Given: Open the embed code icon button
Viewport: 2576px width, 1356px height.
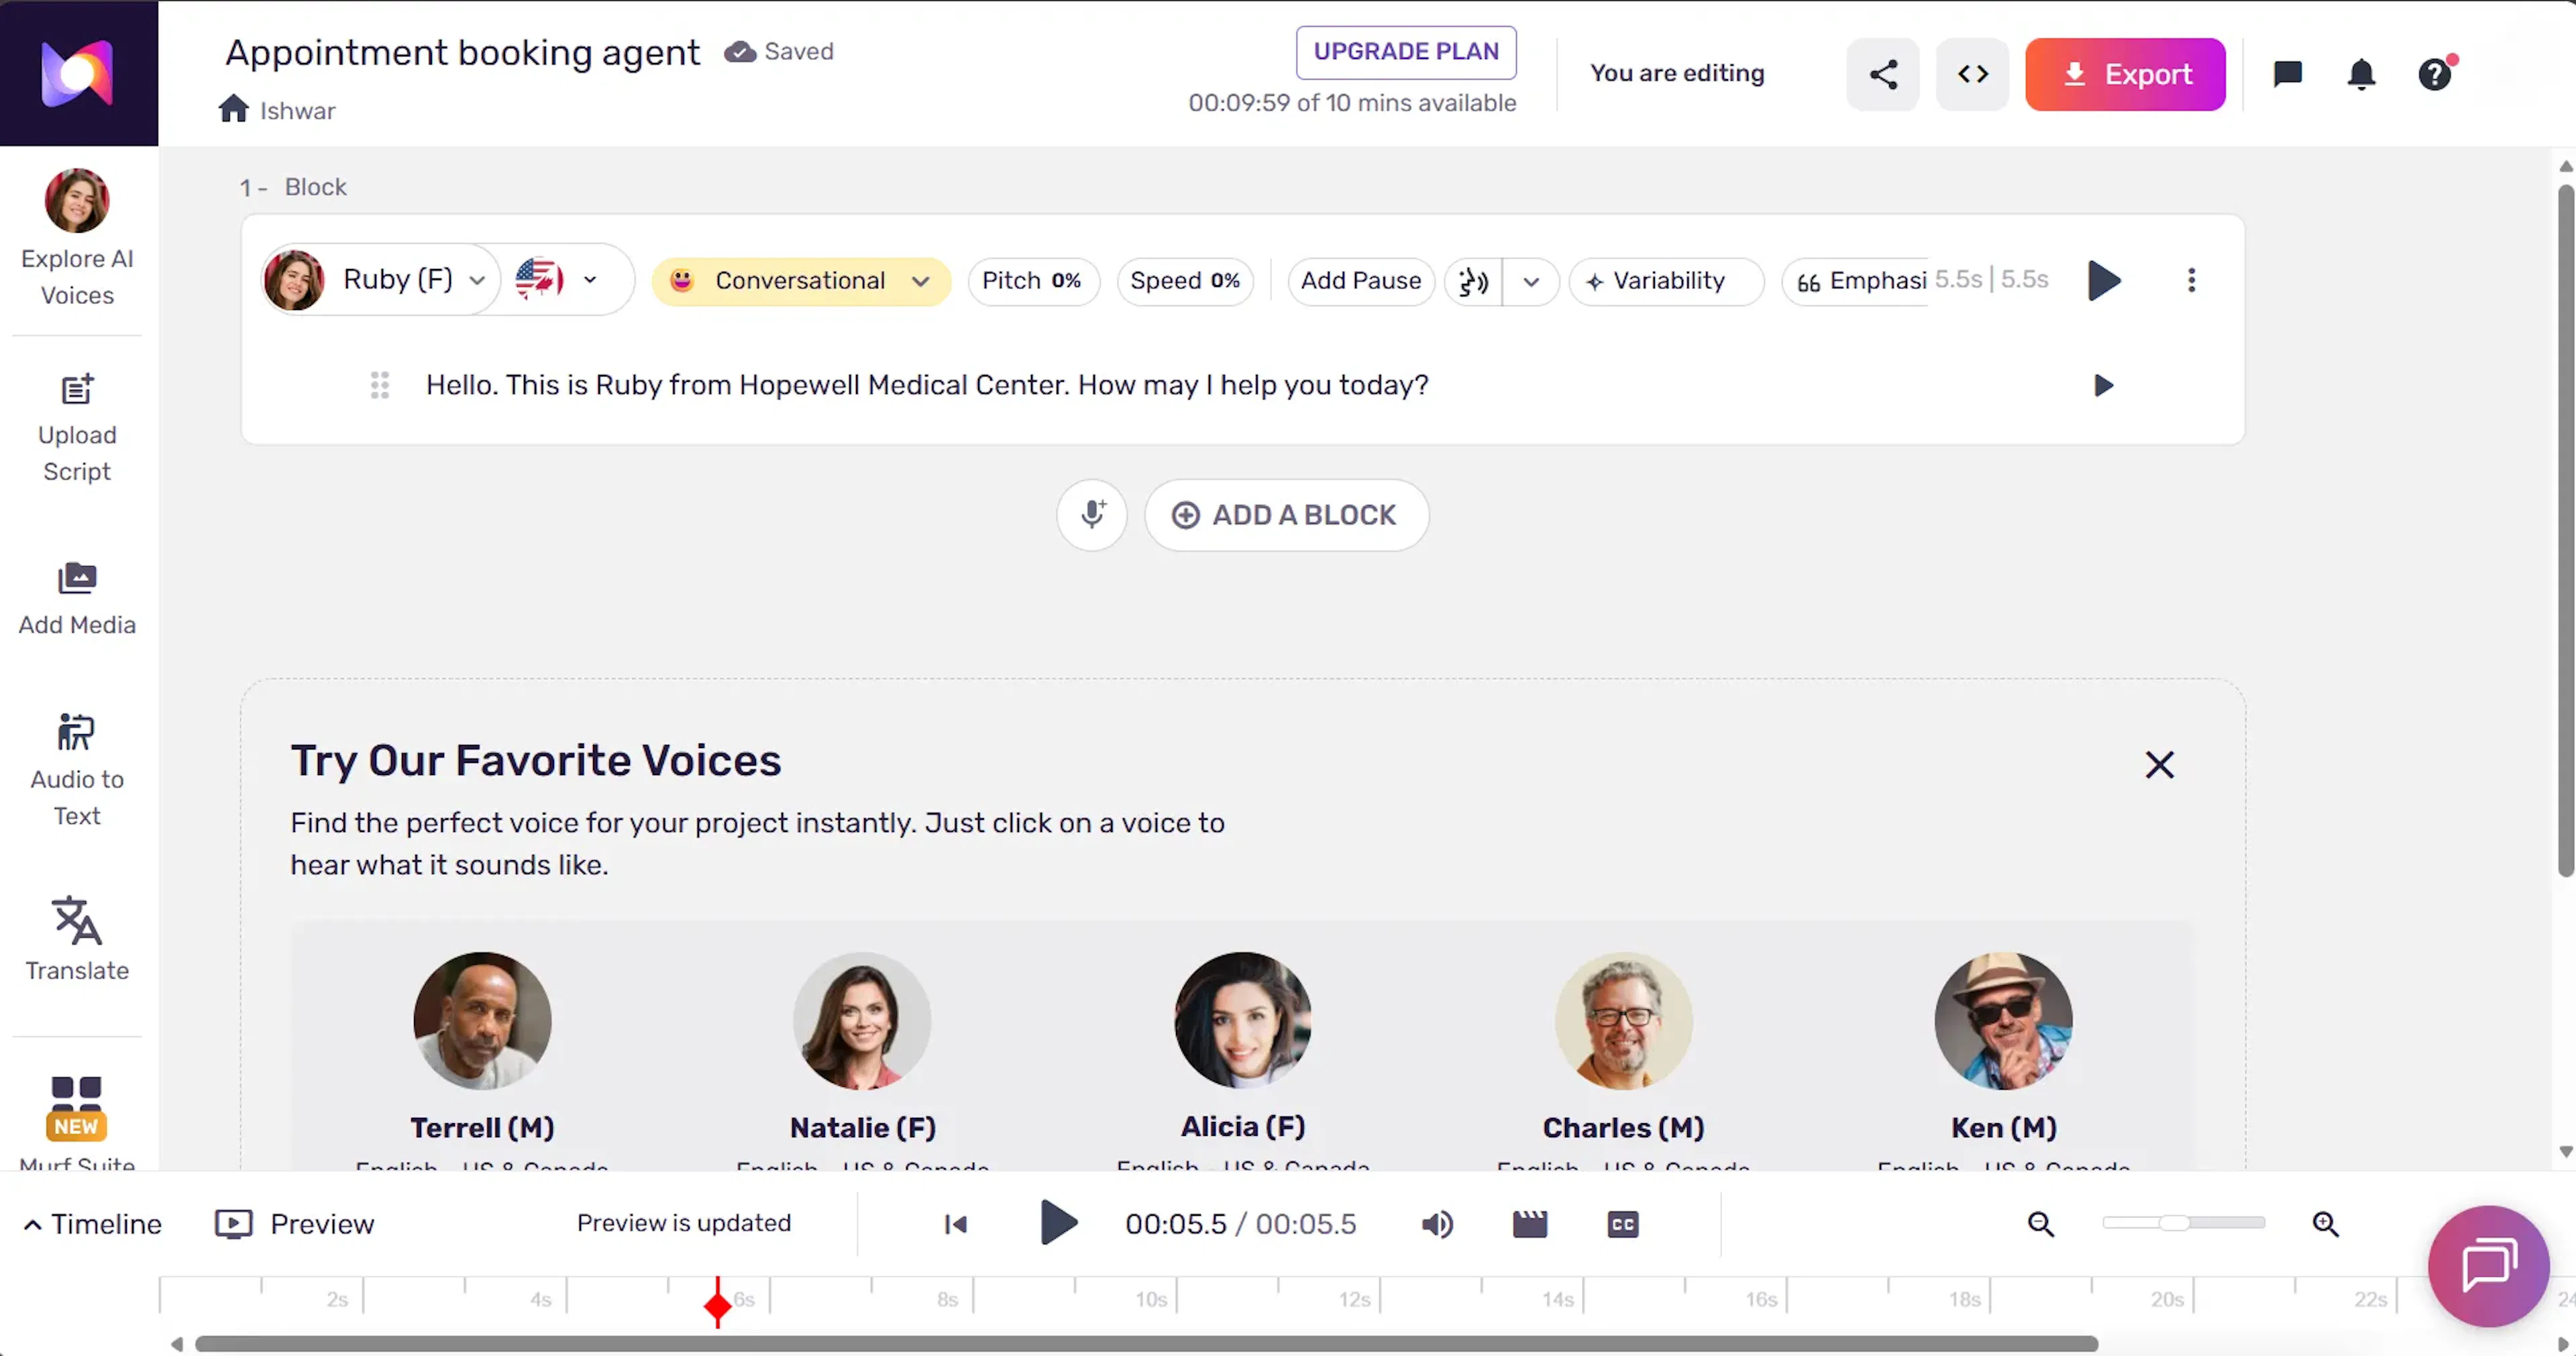Looking at the screenshot, I should click(1972, 74).
